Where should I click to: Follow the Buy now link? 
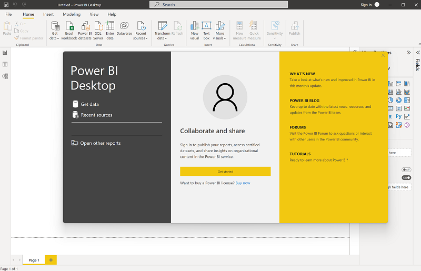[x=243, y=183]
